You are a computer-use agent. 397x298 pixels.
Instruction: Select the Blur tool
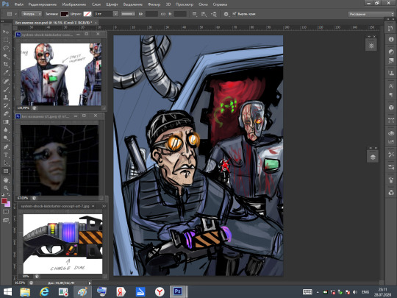tap(6, 130)
